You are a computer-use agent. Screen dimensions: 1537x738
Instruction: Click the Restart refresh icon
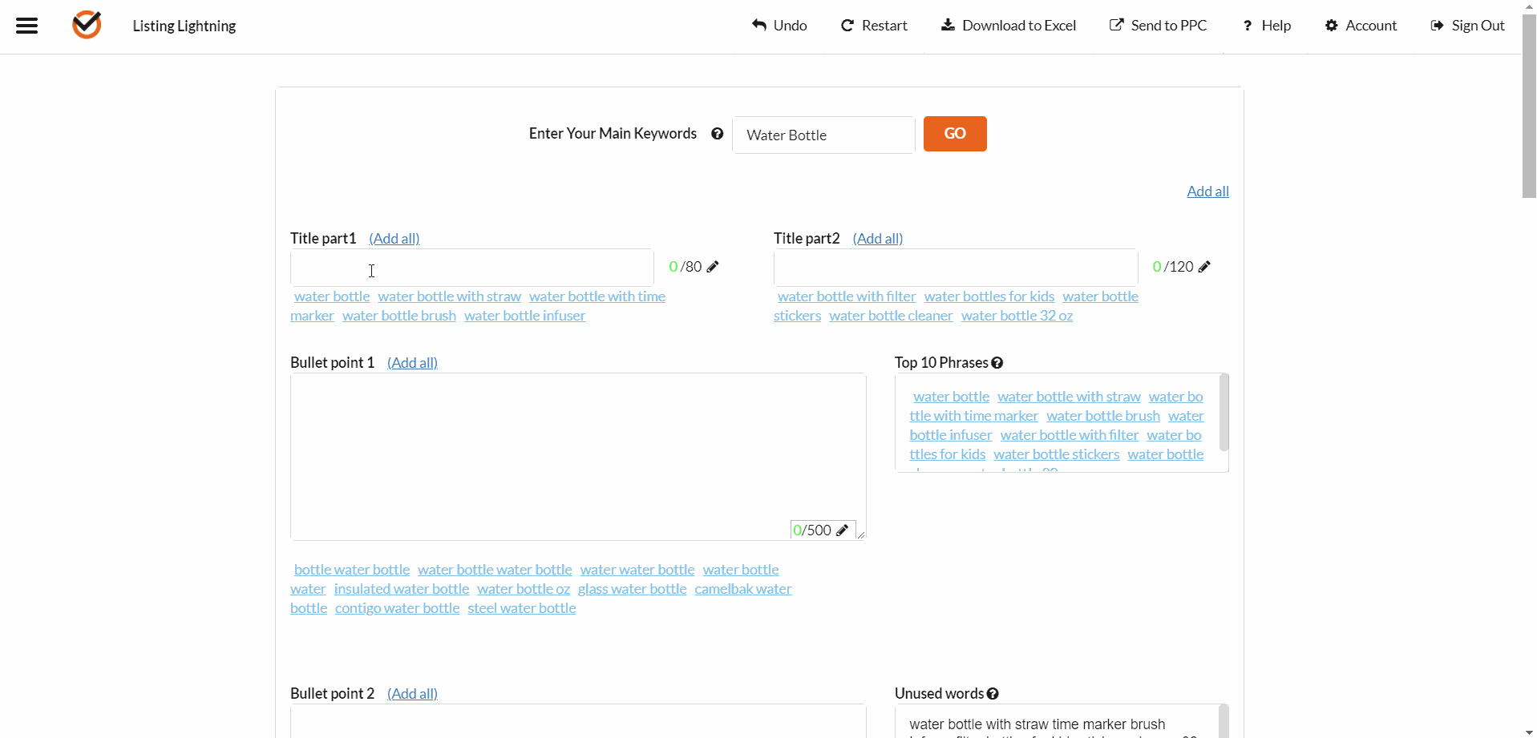[847, 26]
